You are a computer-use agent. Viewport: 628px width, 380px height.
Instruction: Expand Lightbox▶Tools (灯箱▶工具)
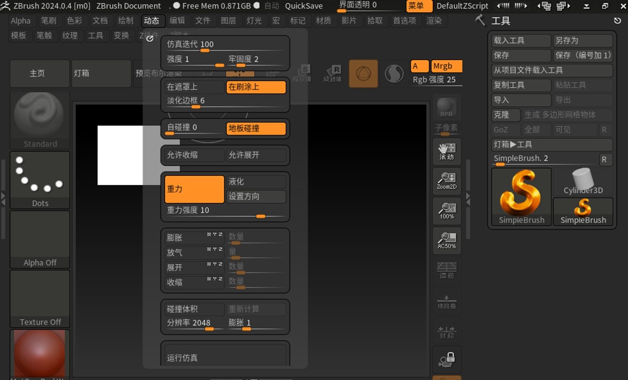552,145
